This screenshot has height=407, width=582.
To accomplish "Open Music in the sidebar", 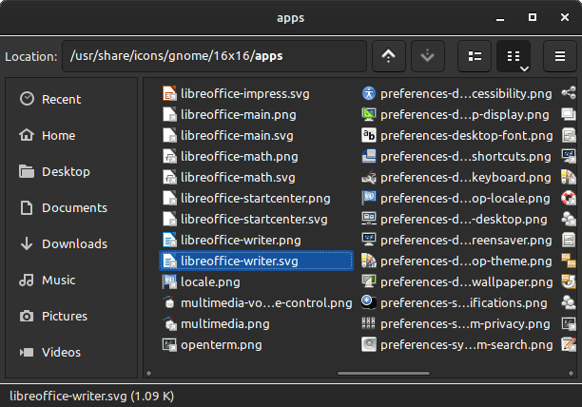I will tap(71, 280).
